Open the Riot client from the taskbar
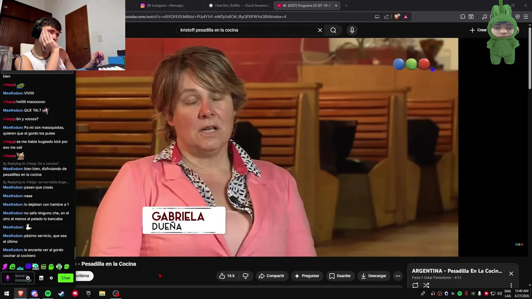Image resolution: width=532 pixels, height=299 pixels. tap(75, 294)
